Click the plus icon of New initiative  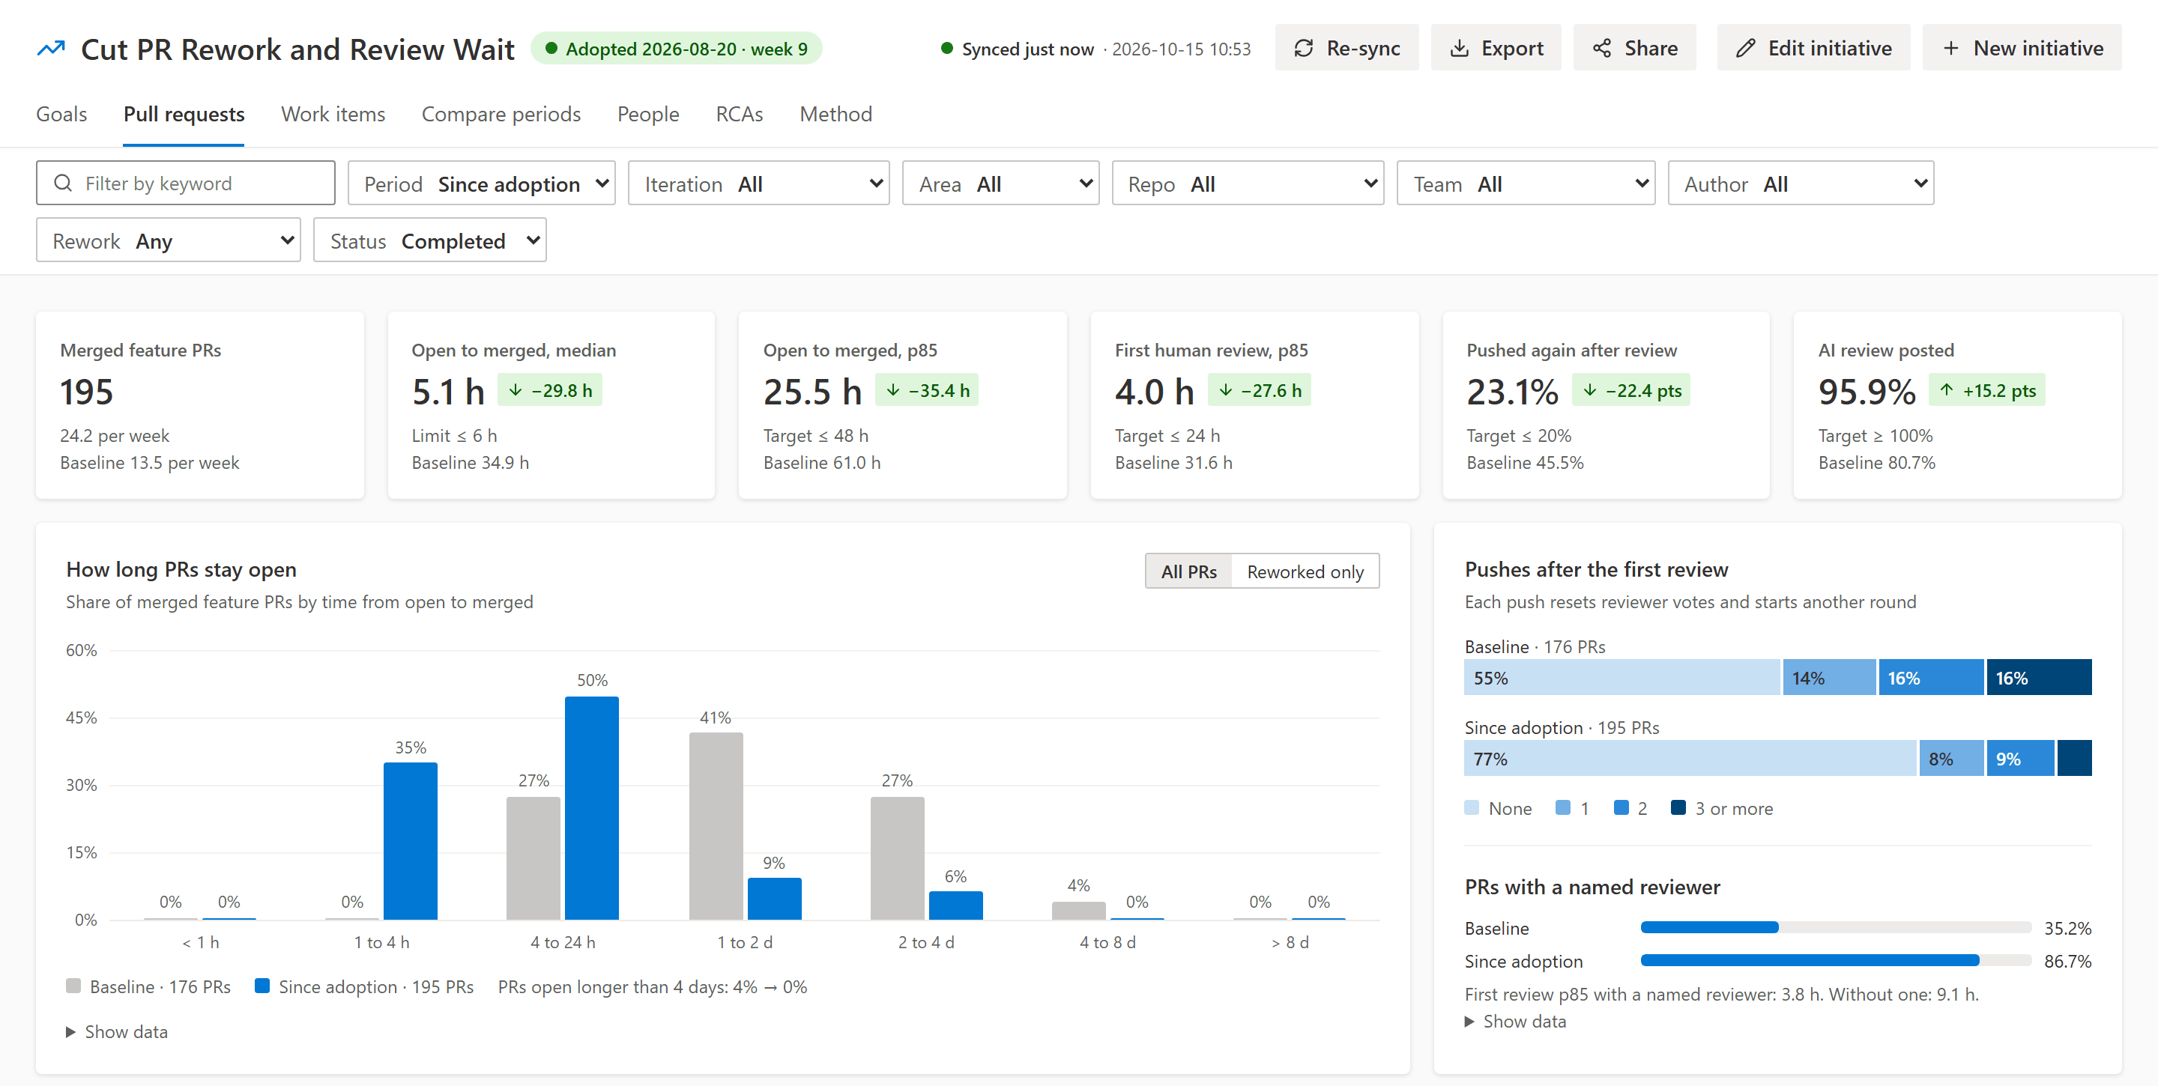point(1951,48)
